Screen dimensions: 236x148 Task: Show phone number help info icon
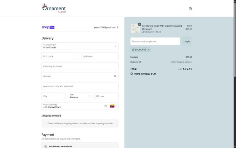coord(106,106)
